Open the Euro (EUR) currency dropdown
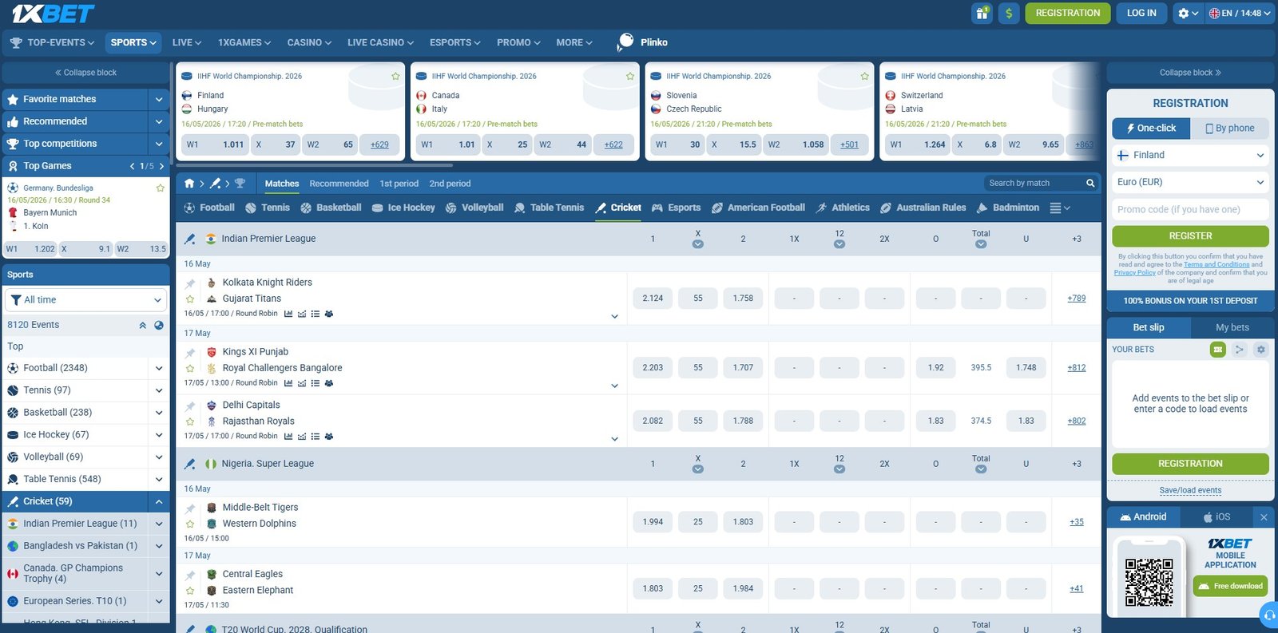Screen dimensions: 1278x633 click(x=1190, y=183)
